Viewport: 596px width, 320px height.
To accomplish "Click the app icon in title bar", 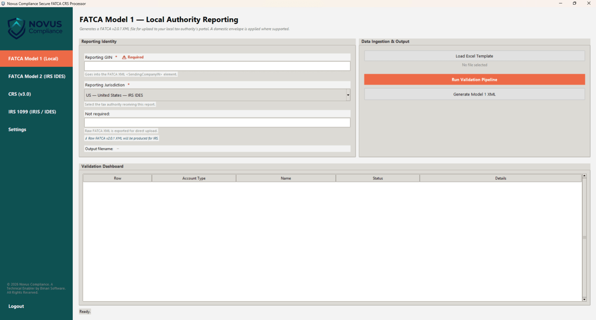I will 3,3.
